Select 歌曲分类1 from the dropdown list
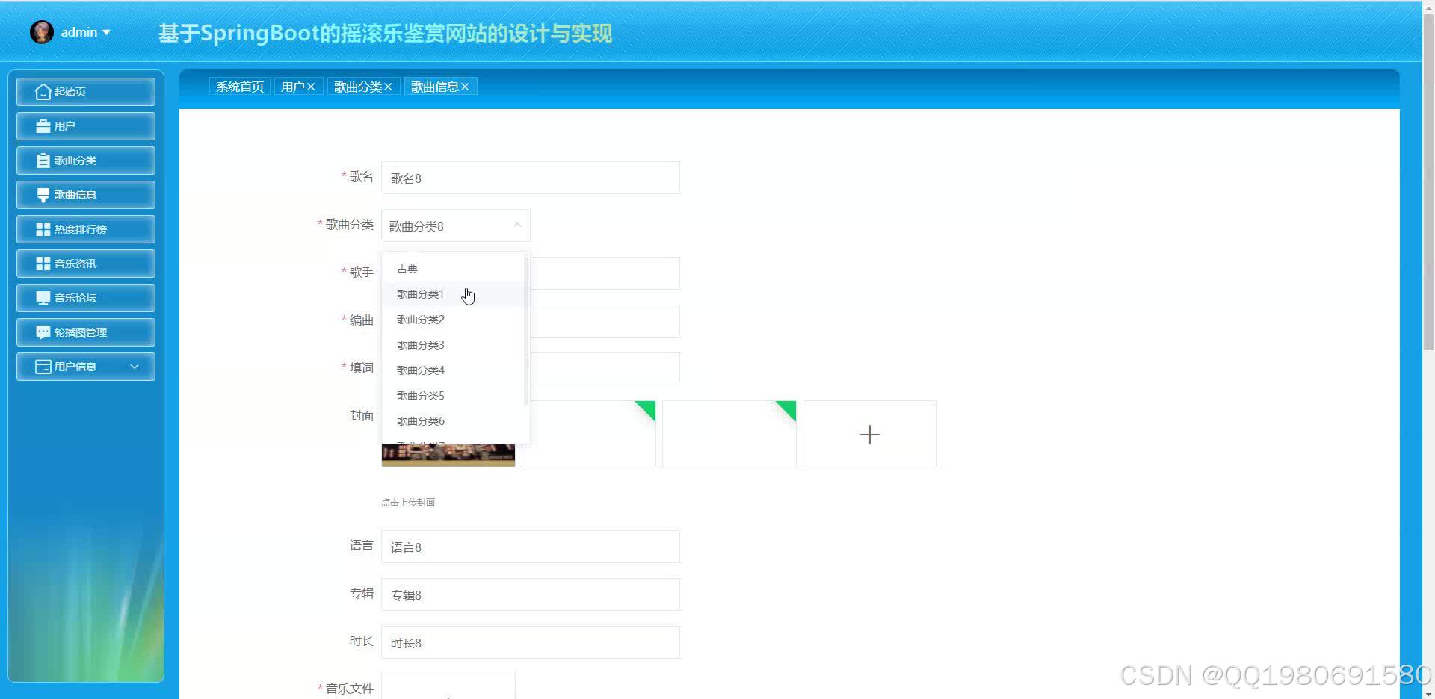This screenshot has width=1435, height=699. point(420,293)
